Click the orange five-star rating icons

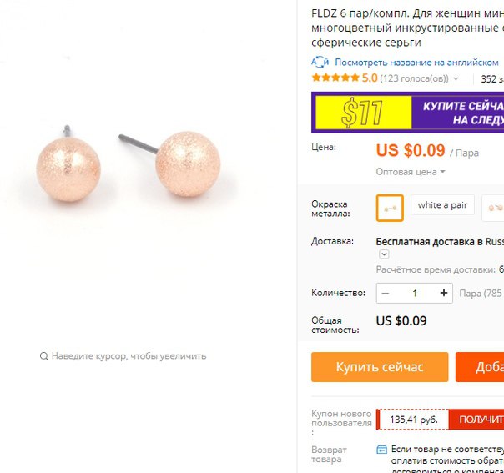pos(335,78)
